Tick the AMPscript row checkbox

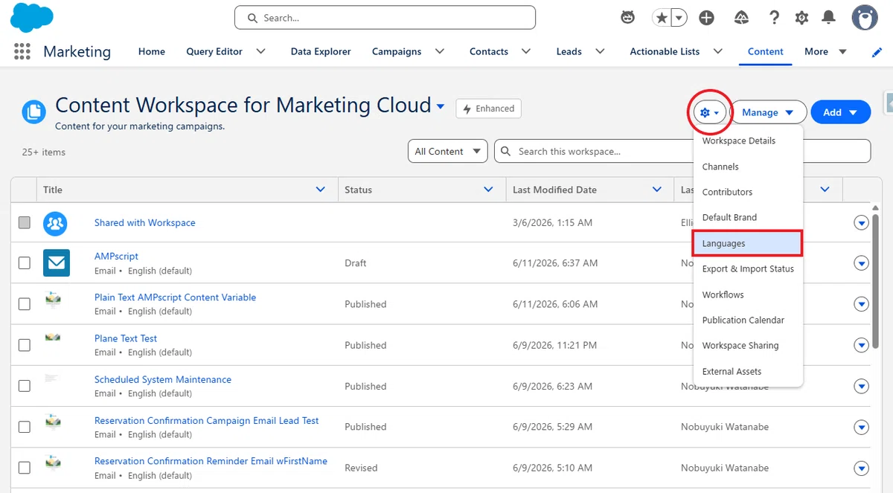point(25,262)
